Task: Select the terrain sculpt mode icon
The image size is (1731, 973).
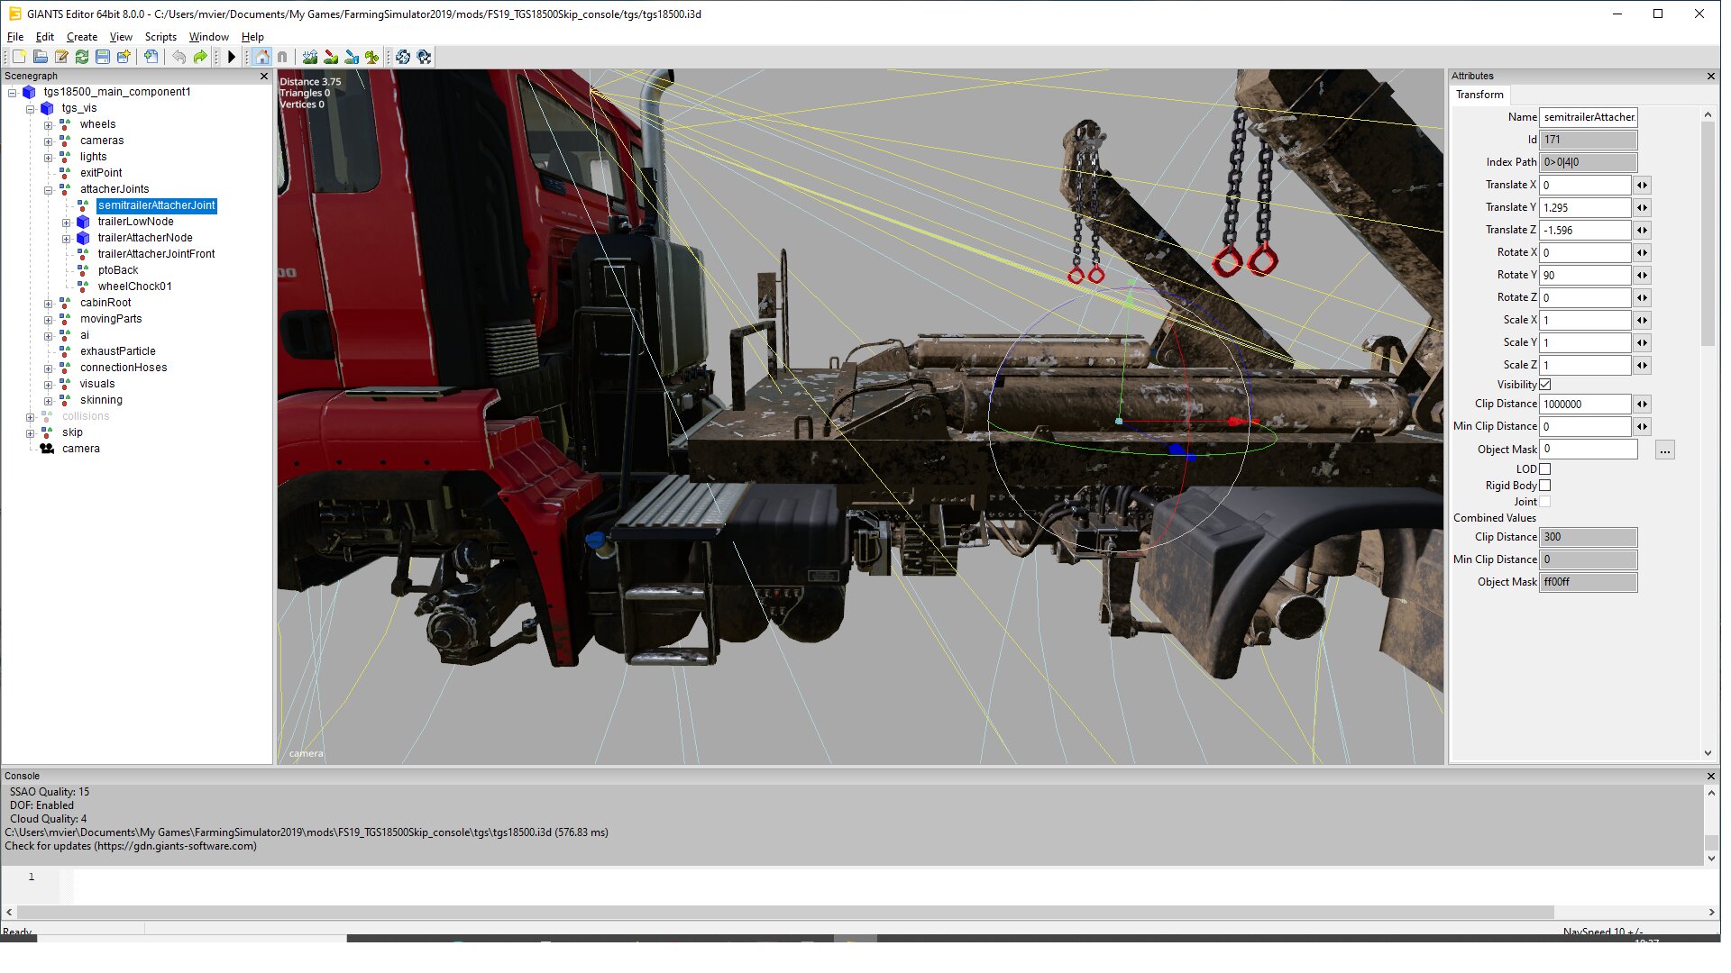Action: (x=310, y=57)
